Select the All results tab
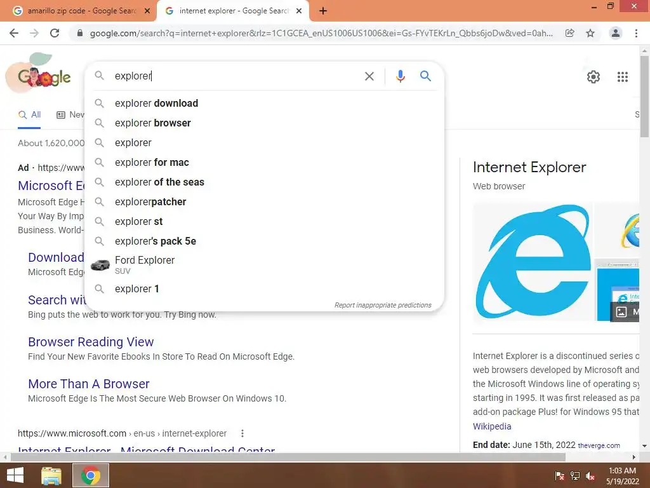Viewport: 650px width, 488px height. [x=29, y=115]
